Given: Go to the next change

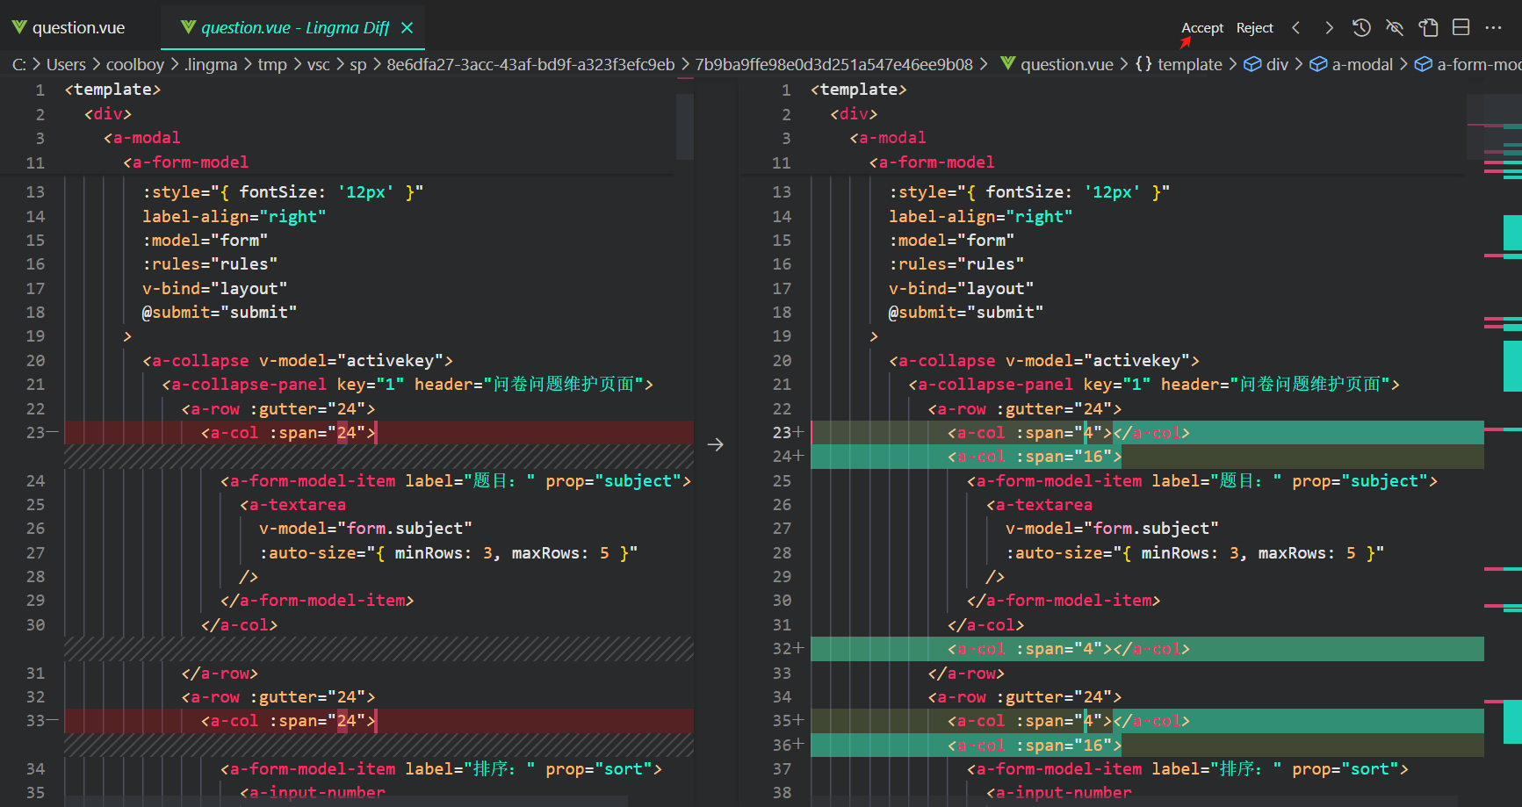Looking at the screenshot, I should tap(1329, 28).
